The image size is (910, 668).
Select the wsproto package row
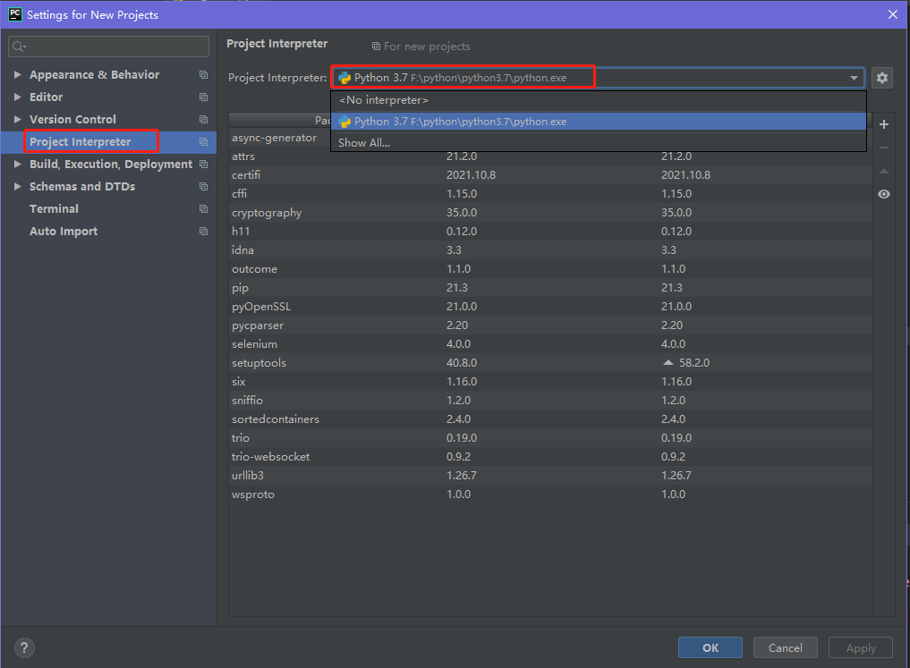pos(550,495)
